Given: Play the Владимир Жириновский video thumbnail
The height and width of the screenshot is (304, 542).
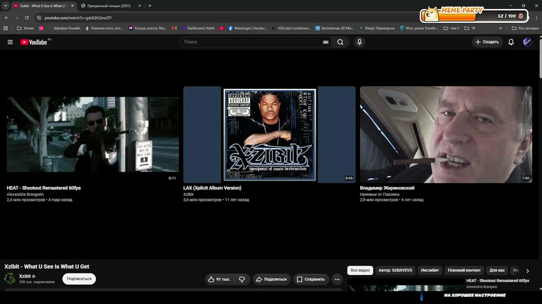Looking at the screenshot, I should pyautogui.click(x=446, y=134).
